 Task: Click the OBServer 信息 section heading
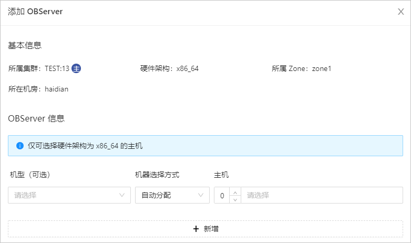click(x=36, y=118)
